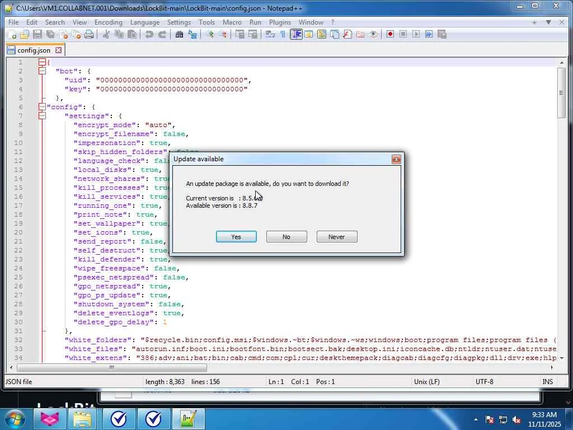This screenshot has width=573, height=430.
Task: Toggle macro recording with red dot icon
Action: 390,34
